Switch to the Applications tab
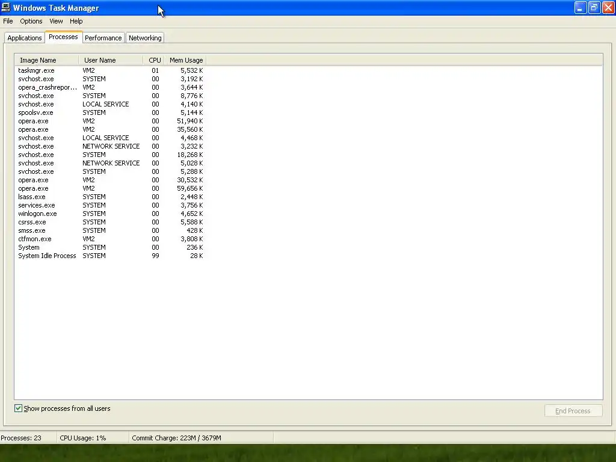This screenshot has height=462, width=616. [24, 38]
